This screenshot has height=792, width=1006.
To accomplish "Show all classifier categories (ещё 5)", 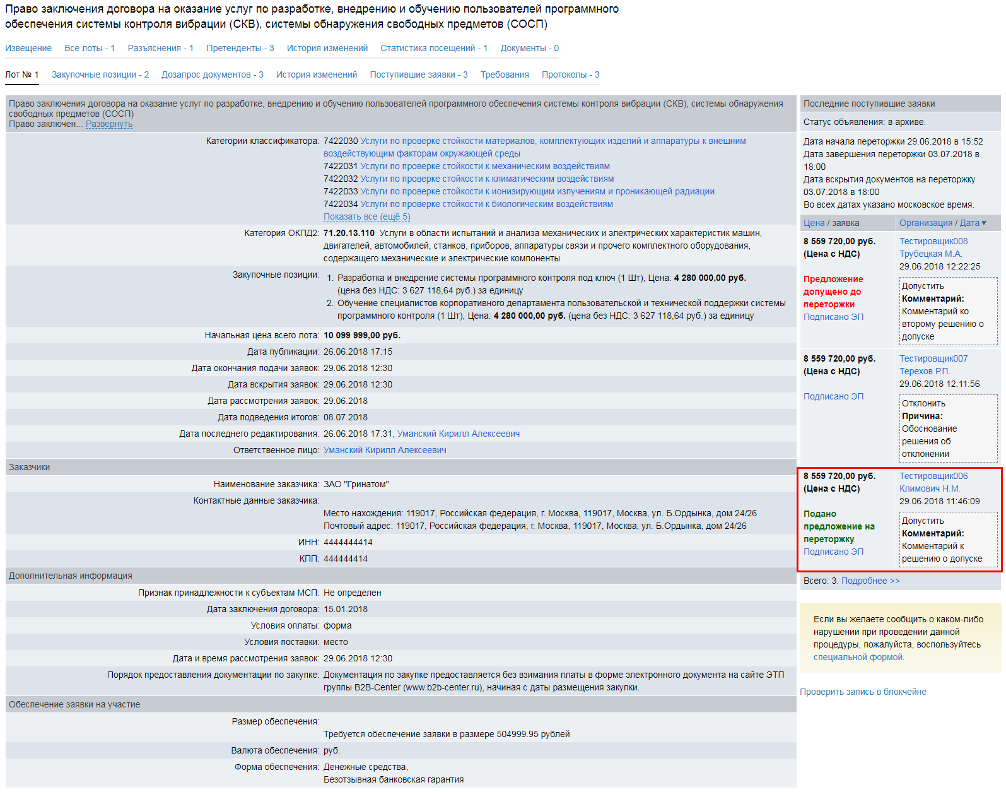I will click(366, 217).
